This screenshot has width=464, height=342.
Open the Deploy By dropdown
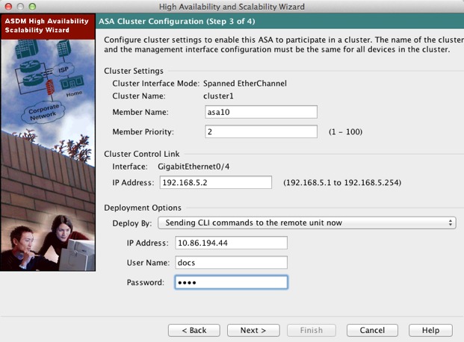click(x=307, y=223)
